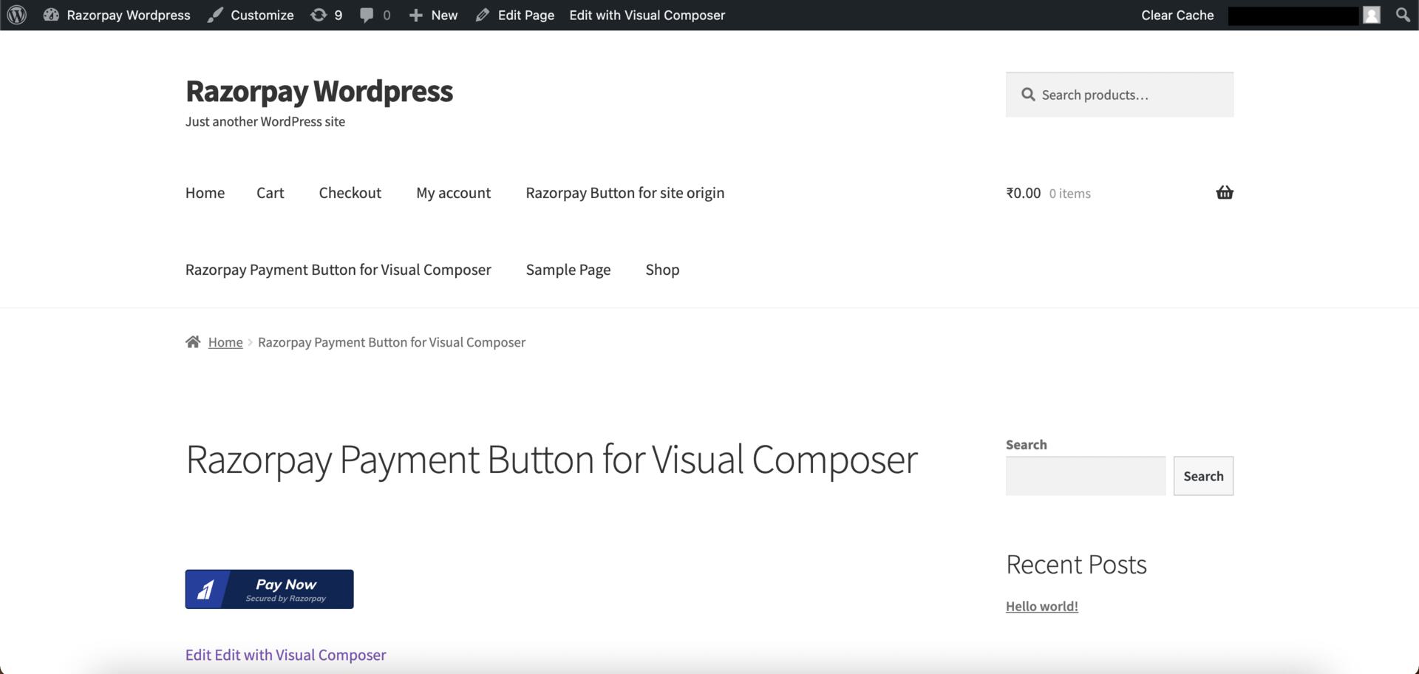The width and height of the screenshot is (1419, 674).
Task: Focus the sidebar Search text field
Action: 1085,476
